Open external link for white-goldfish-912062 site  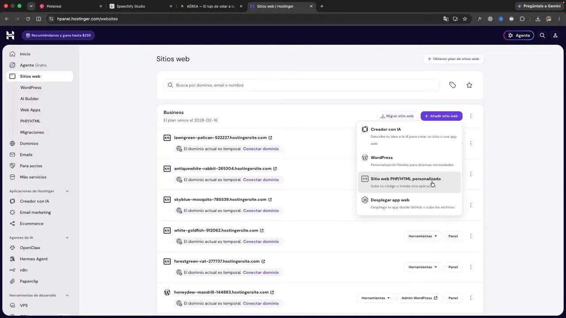[x=262, y=231]
